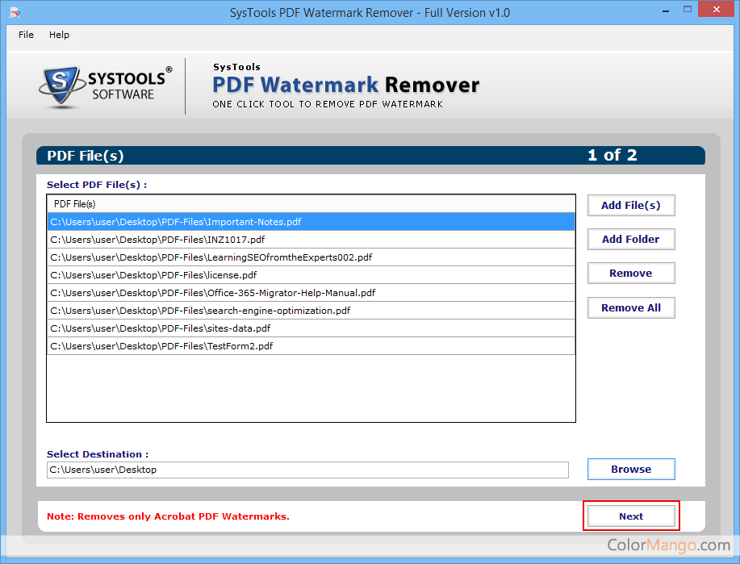Click the Select Destination path field
The image size is (740, 564).
tap(307, 470)
